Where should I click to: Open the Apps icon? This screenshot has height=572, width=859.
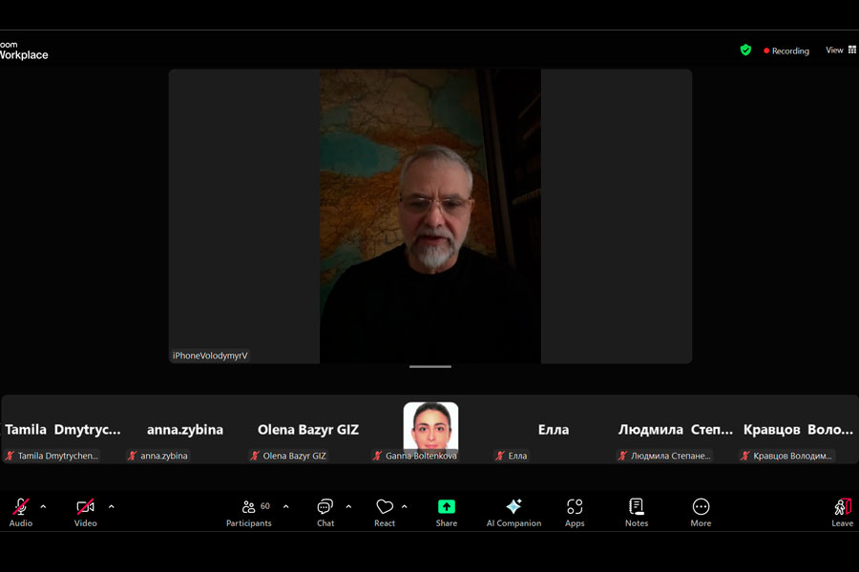pyautogui.click(x=575, y=507)
